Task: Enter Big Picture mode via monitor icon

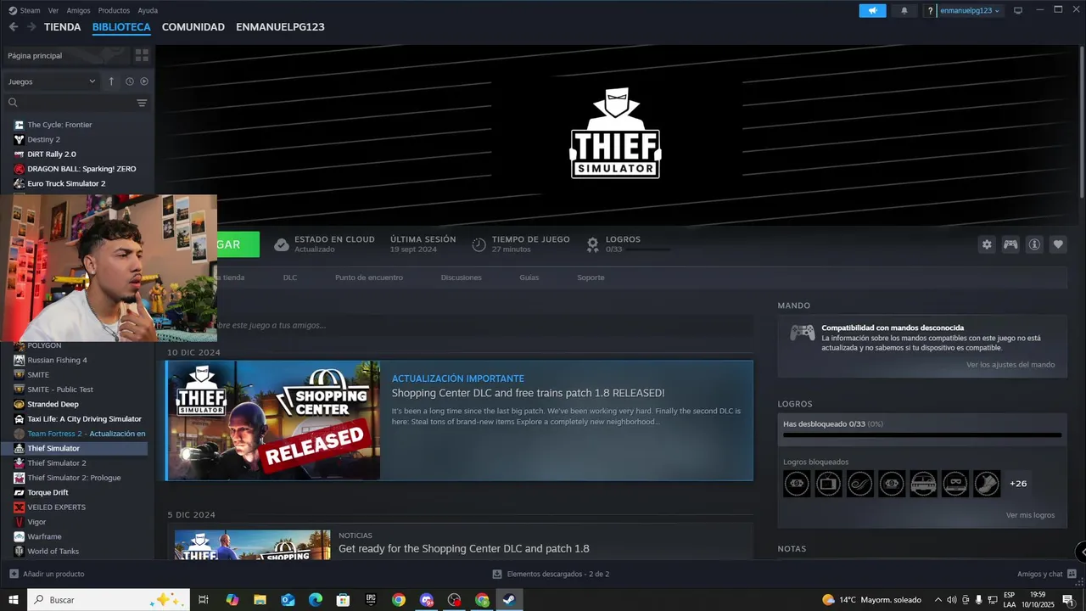Action: (1018, 10)
